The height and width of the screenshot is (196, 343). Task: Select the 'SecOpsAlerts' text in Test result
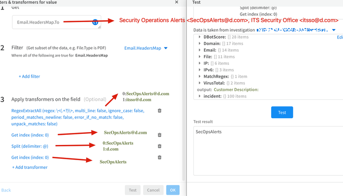click(209, 132)
